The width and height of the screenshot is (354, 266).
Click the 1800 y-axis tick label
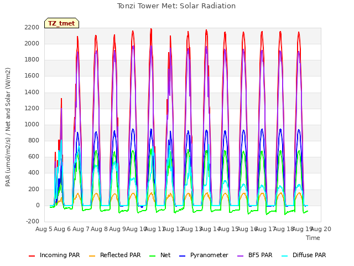[x=32, y=60]
